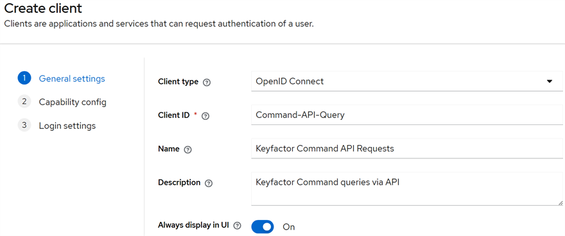Click the Create client page heading
This screenshot has height=236, width=565.
pos(43,8)
